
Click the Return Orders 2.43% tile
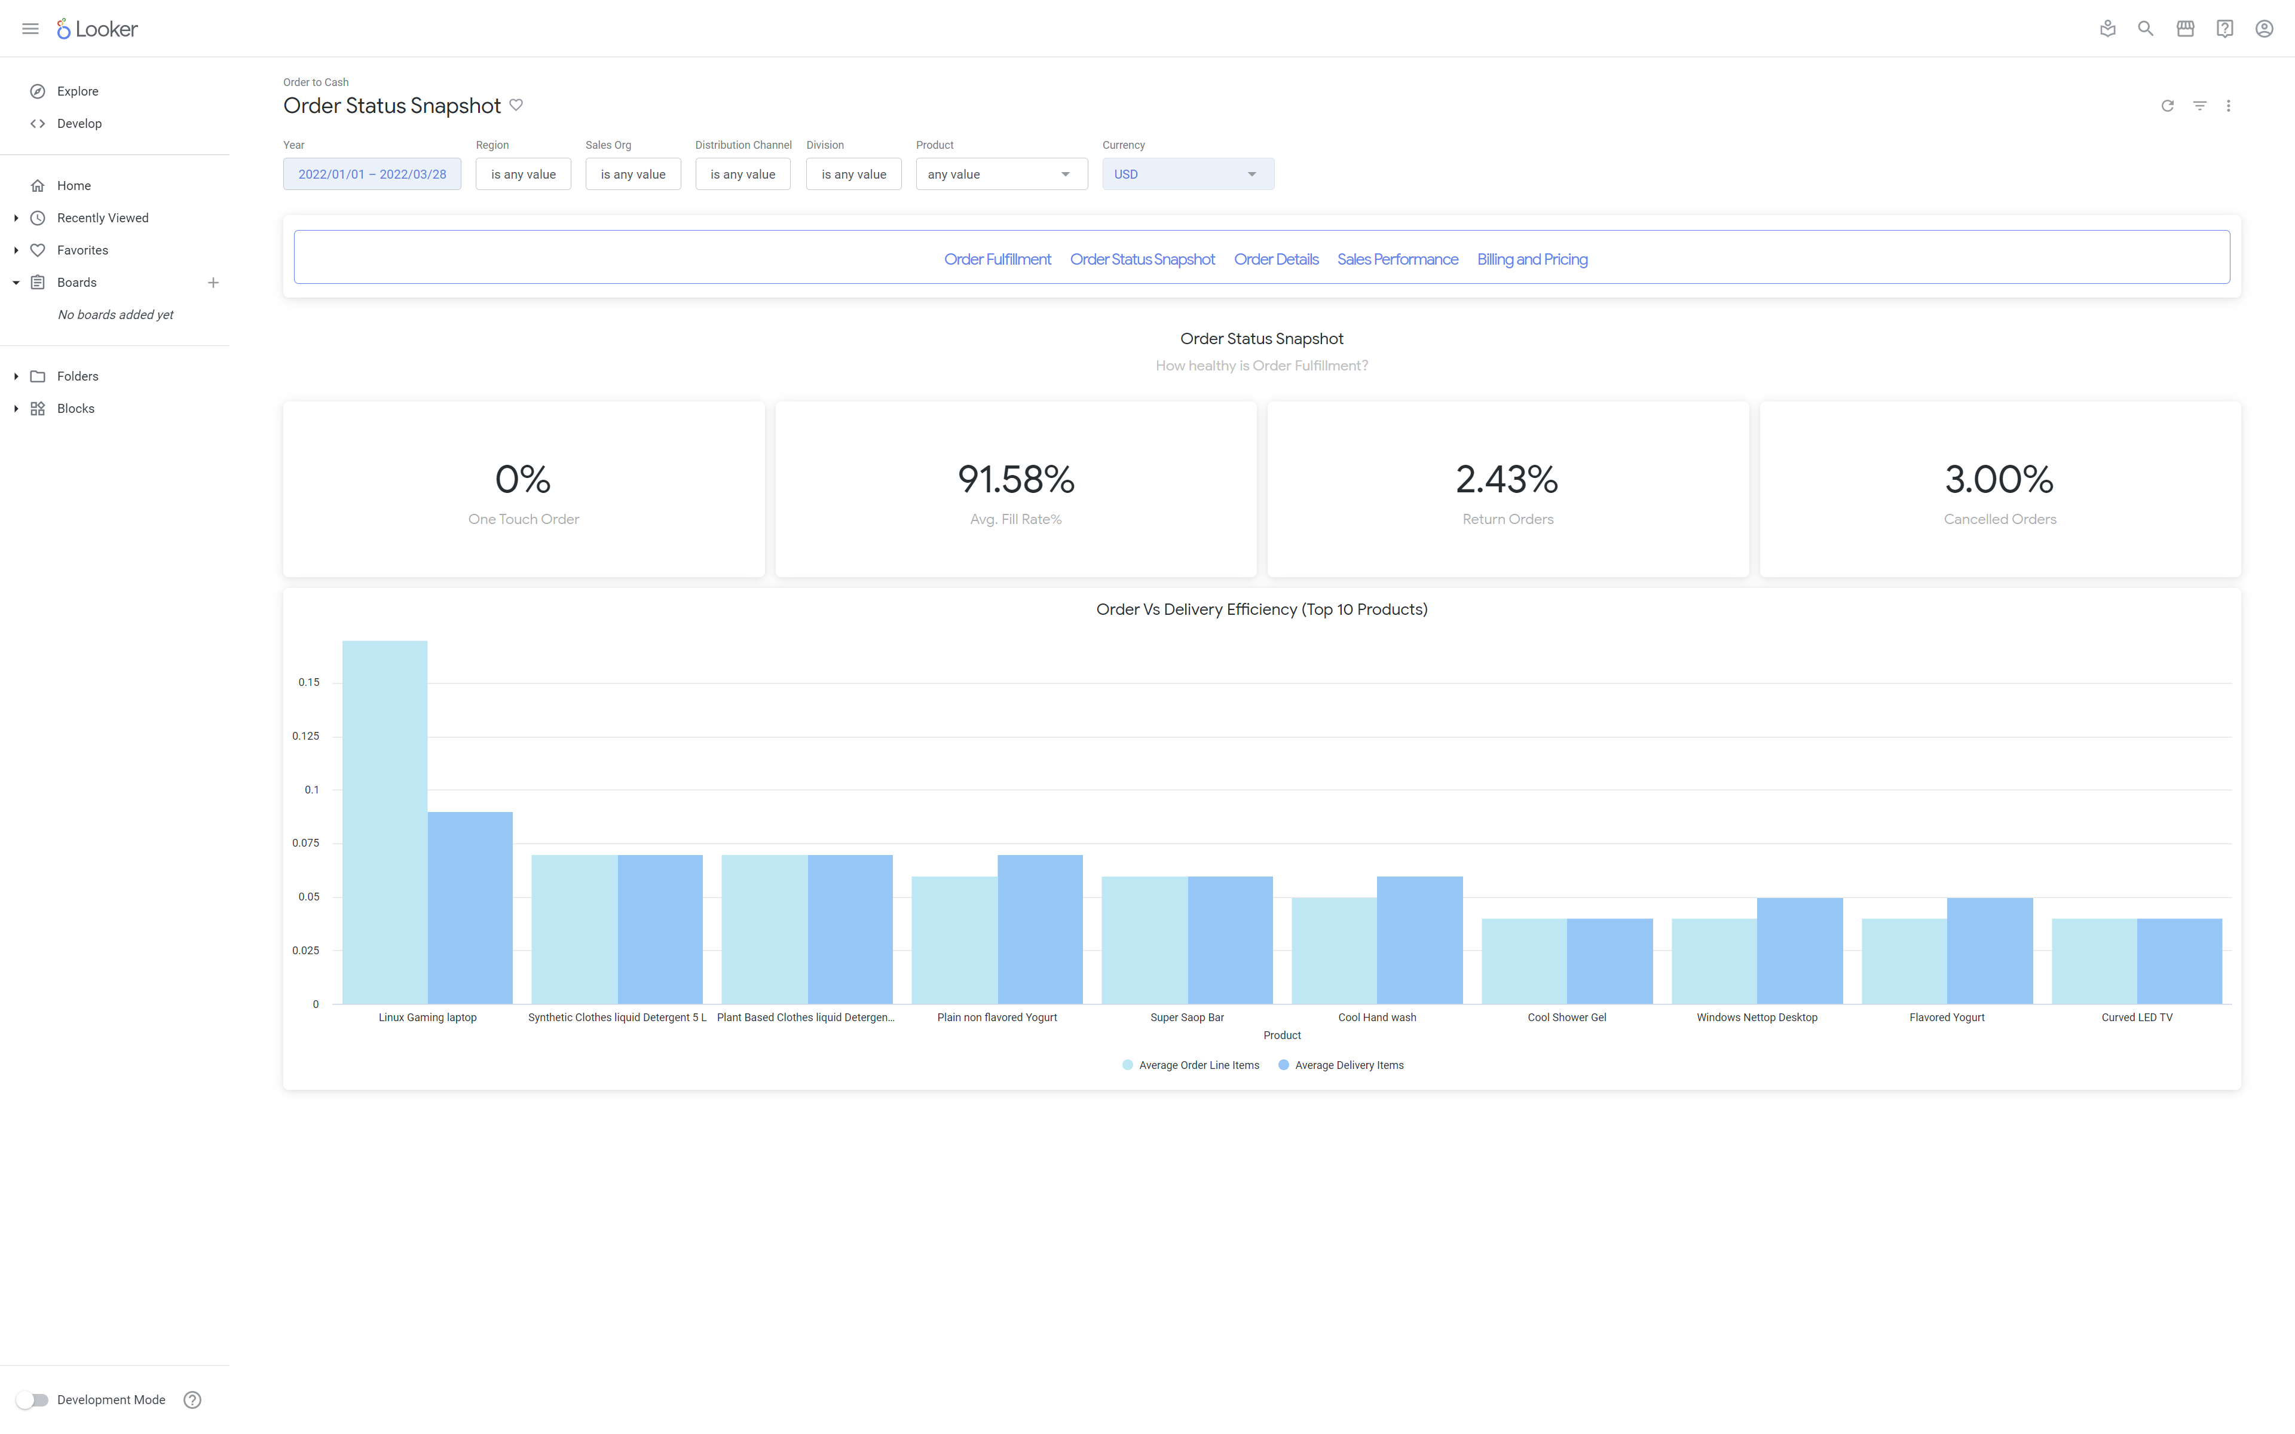tap(1508, 489)
